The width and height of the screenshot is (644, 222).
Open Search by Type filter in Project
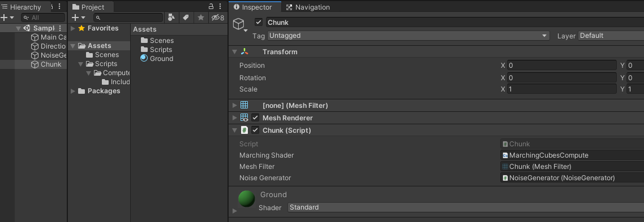[171, 18]
